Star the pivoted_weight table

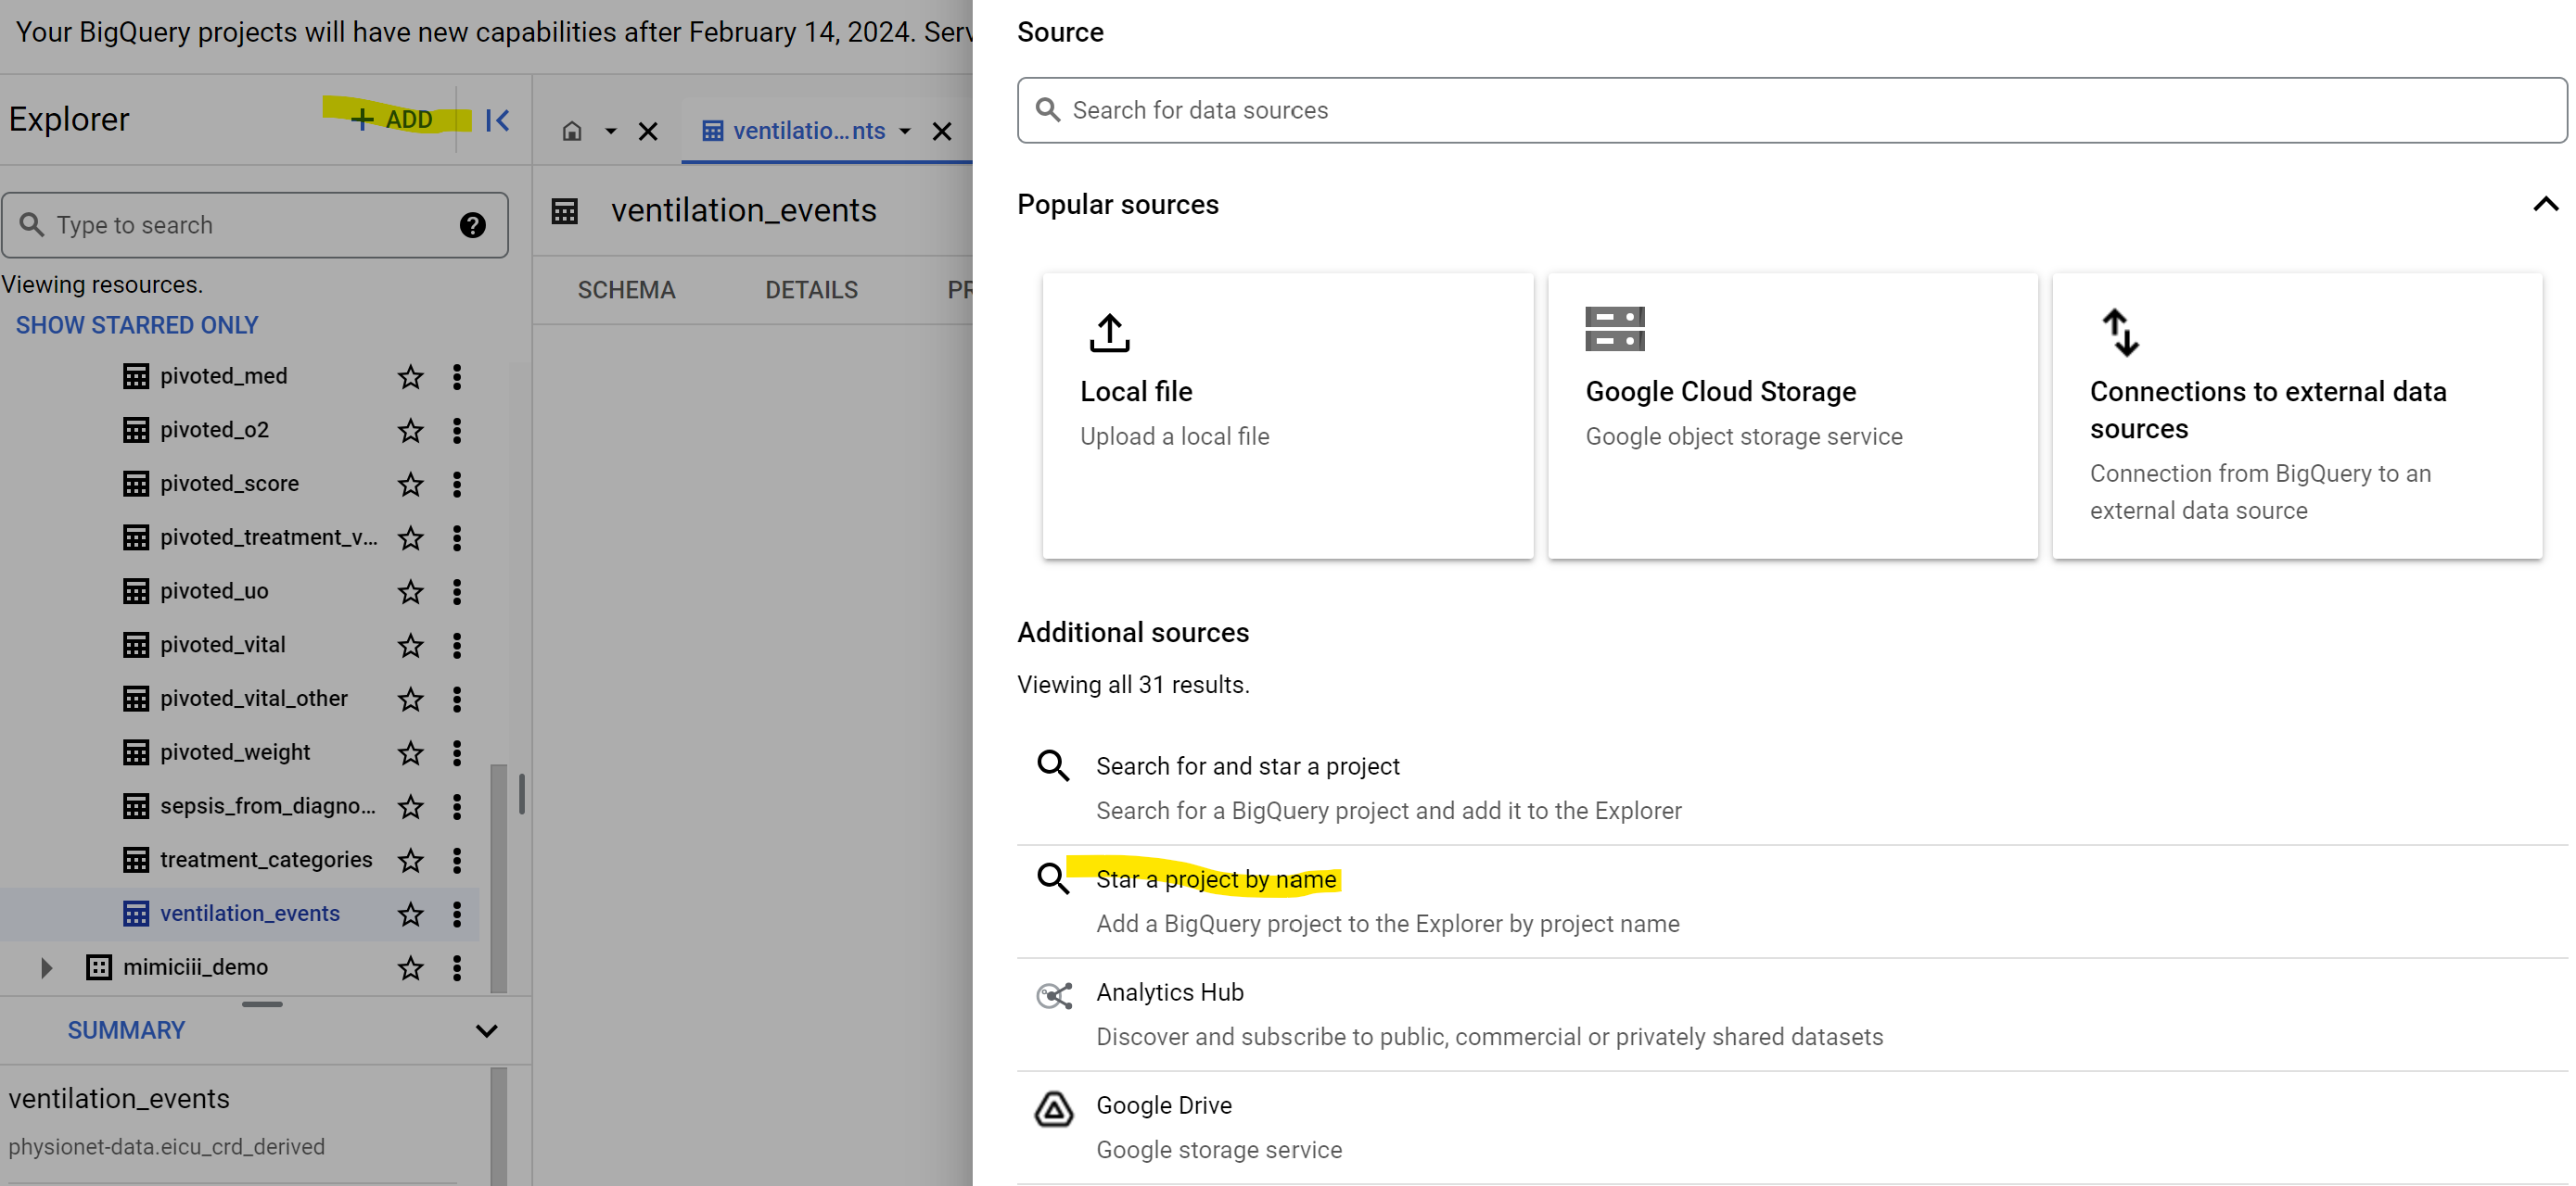click(x=410, y=753)
